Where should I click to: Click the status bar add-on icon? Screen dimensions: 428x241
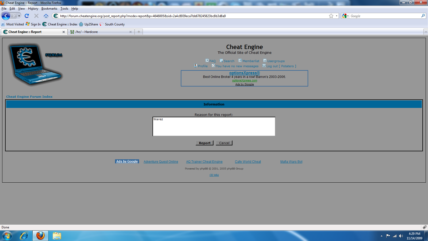[425, 227]
